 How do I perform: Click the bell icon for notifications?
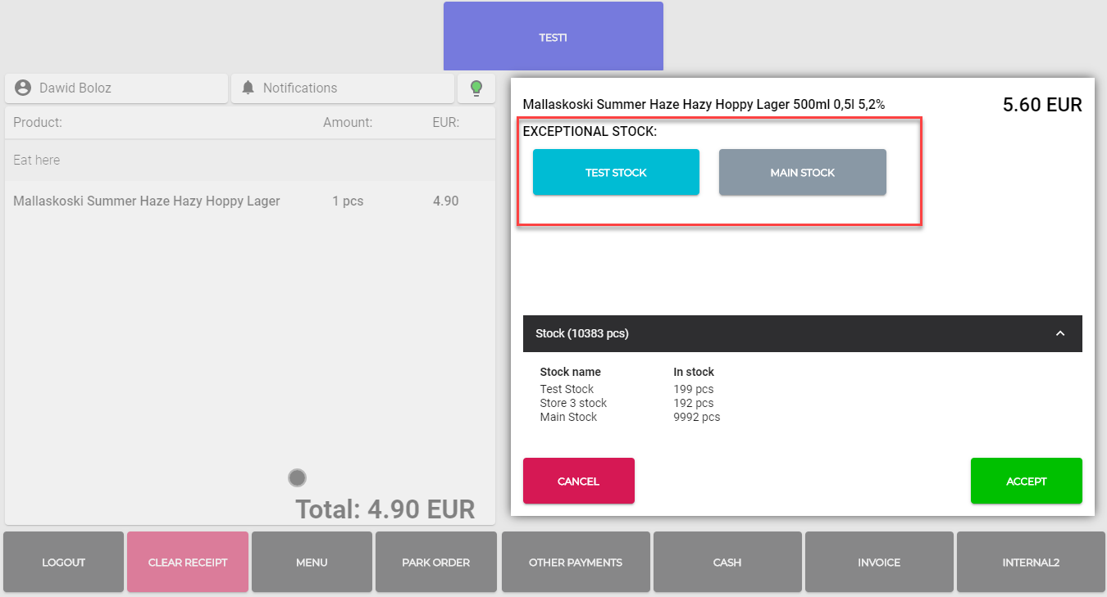(x=248, y=88)
